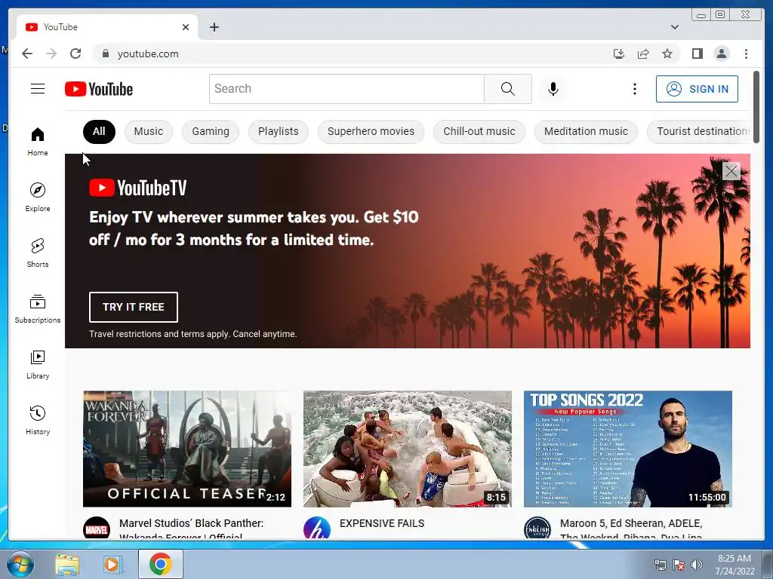Open the Windows Start menu

click(20, 564)
